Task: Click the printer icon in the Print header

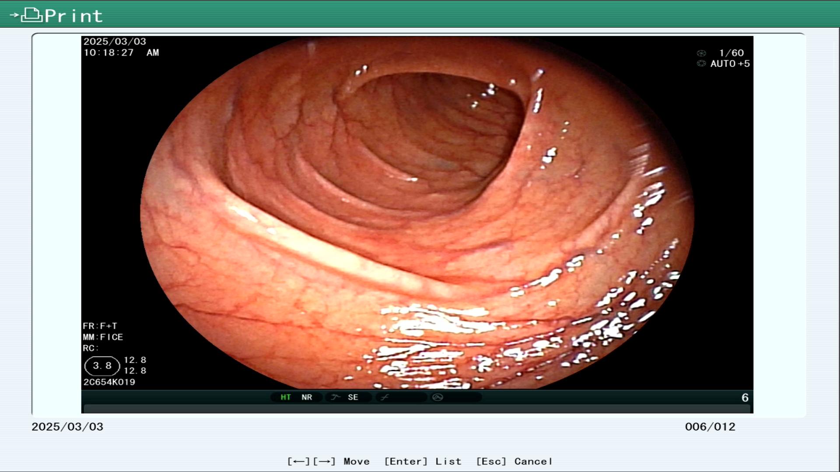Action: pyautogui.click(x=31, y=15)
